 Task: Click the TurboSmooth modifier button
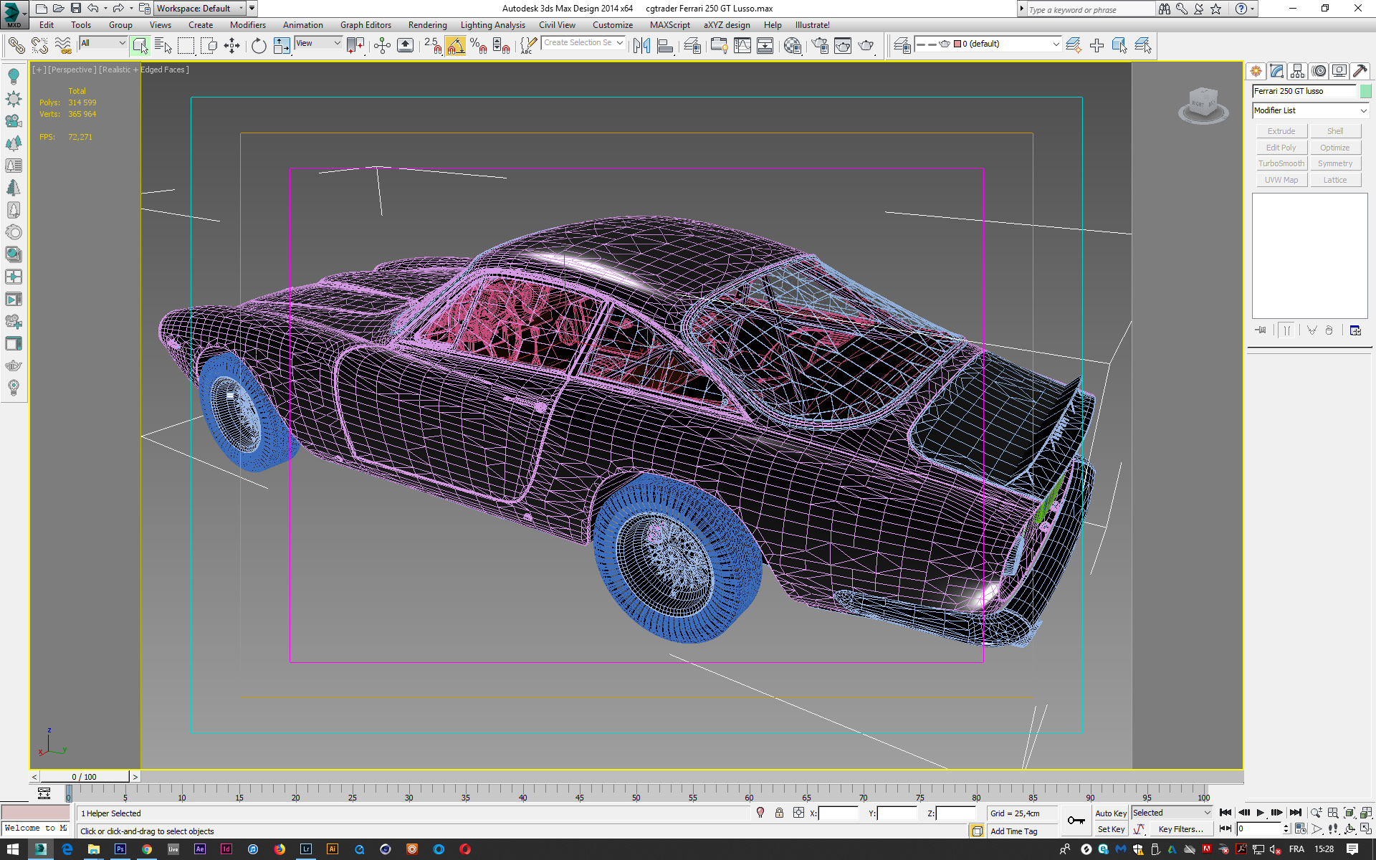pyautogui.click(x=1281, y=163)
